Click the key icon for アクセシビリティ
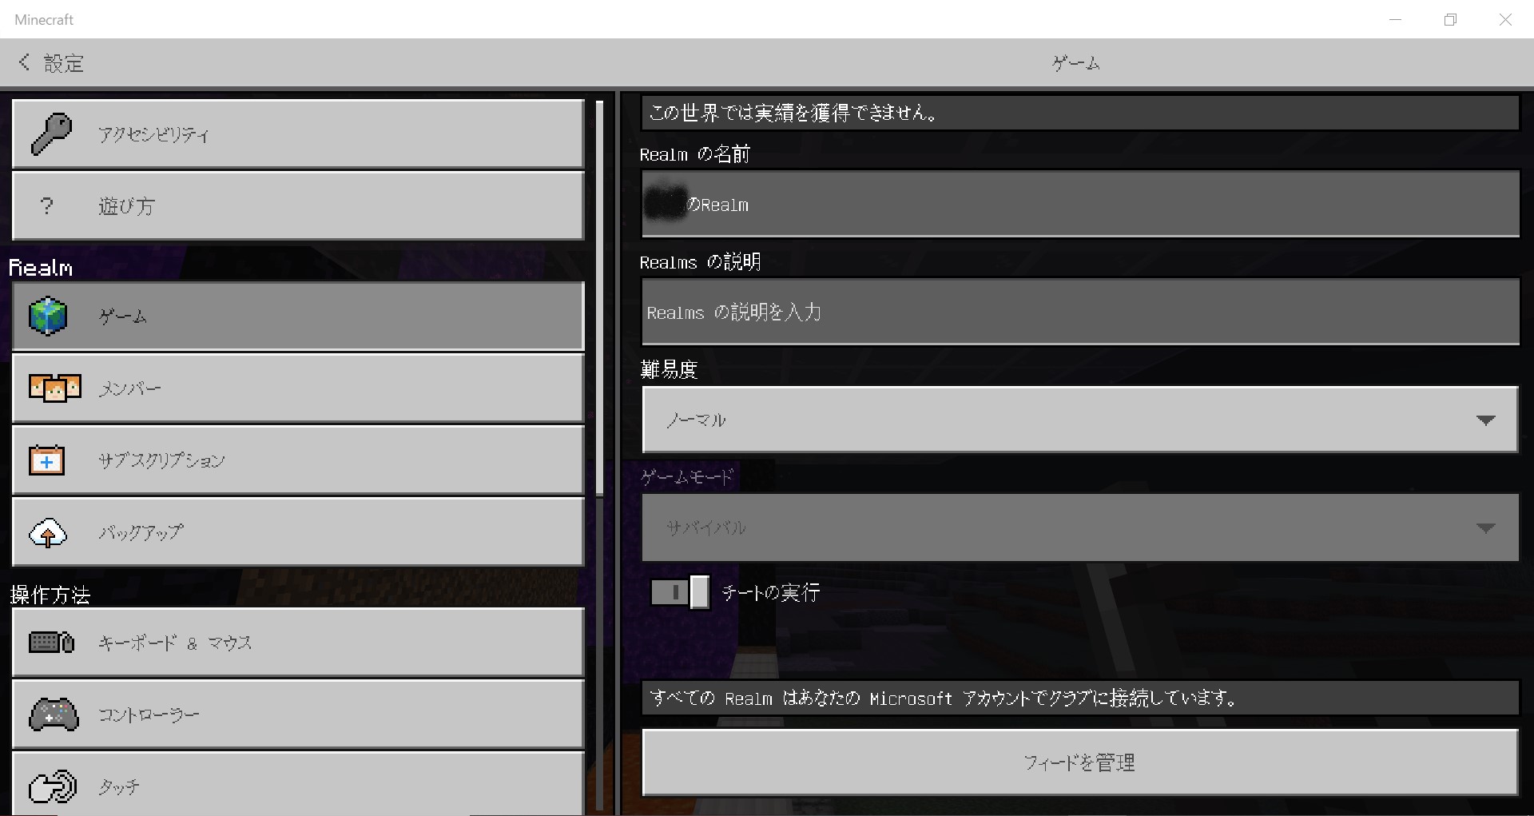Image resolution: width=1534 pixels, height=816 pixels. point(51,133)
